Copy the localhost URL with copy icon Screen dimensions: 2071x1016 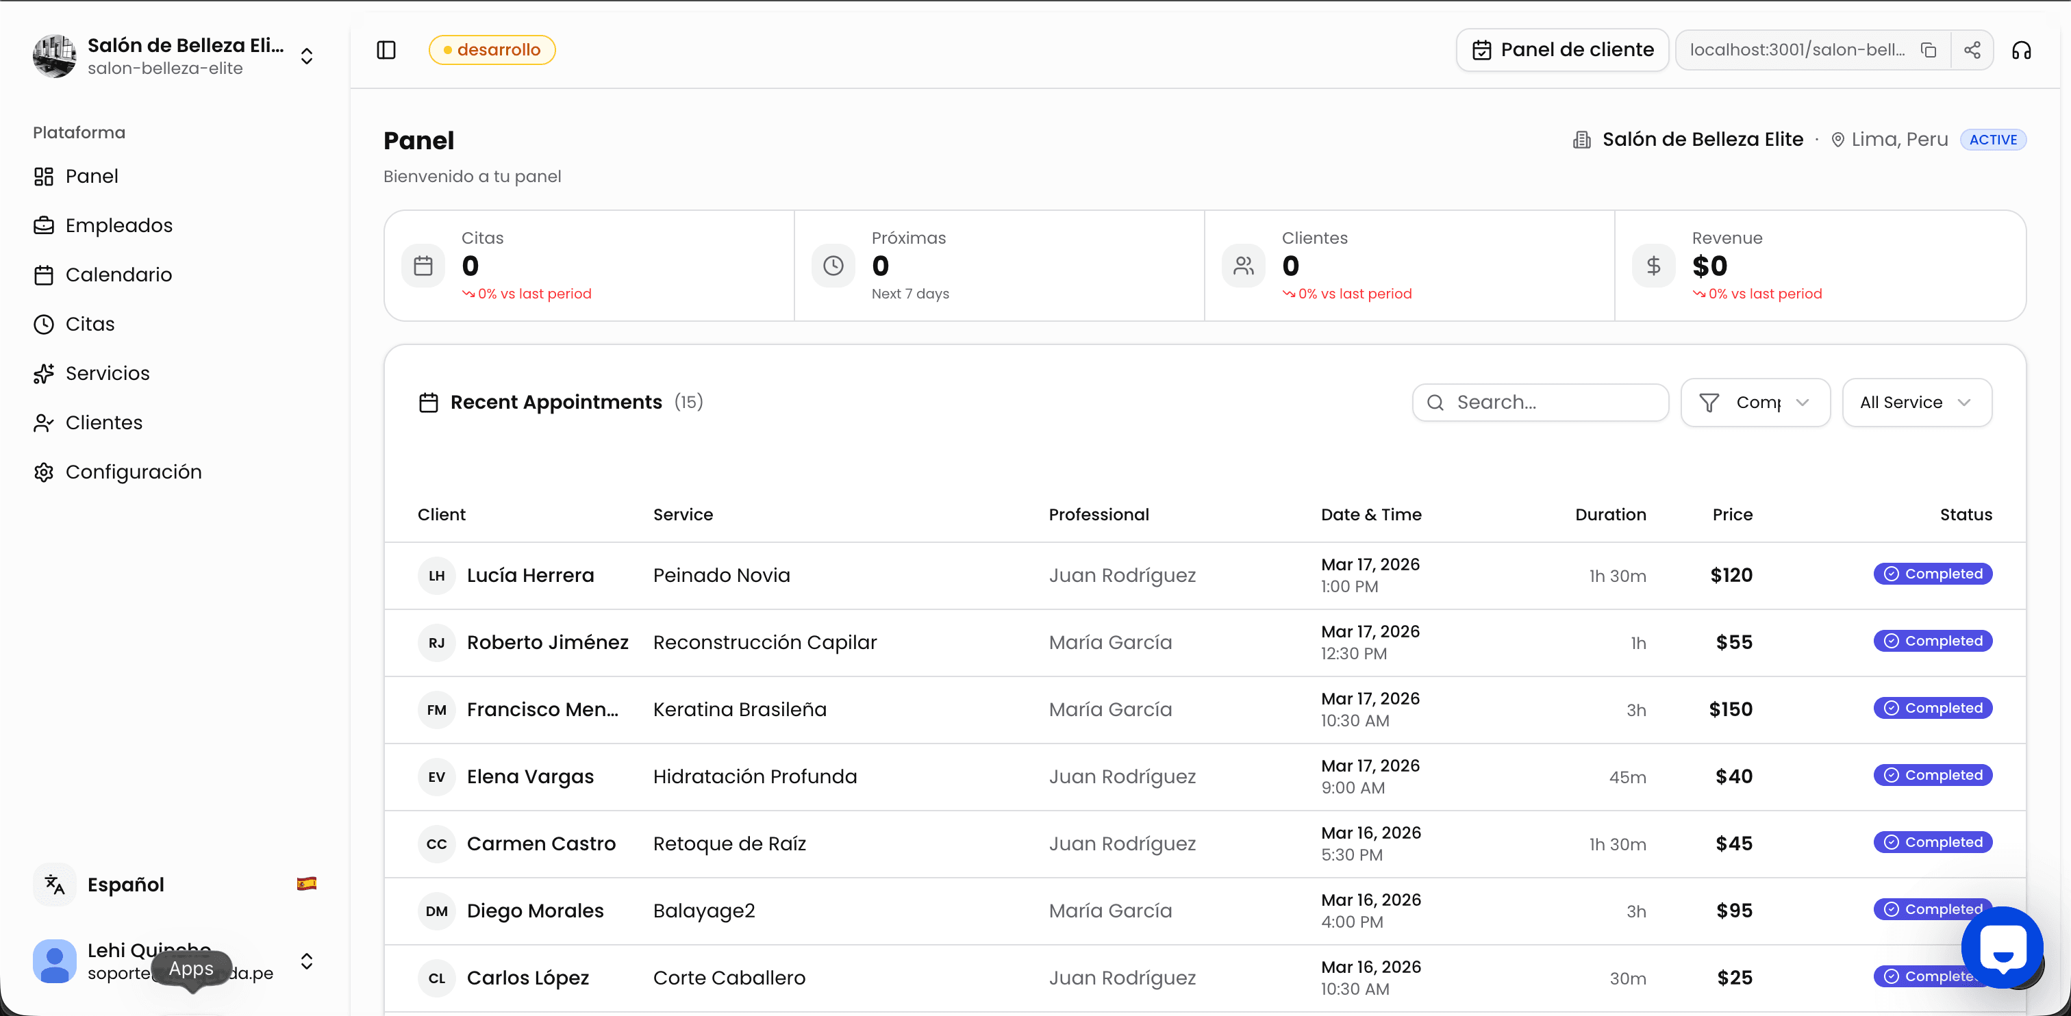point(1928,50)
